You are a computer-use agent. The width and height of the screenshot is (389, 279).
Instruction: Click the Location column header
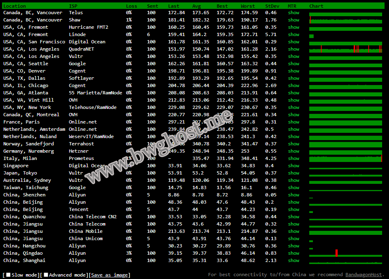coord(15,6)
